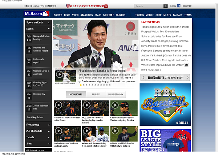The width and height of the screenshot is (218, 155).
Task: Collapse the Events sidebar section
Action: click(x=38, y=29)
